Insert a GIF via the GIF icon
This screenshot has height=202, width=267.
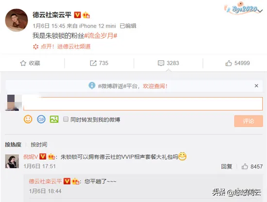click(41, 119)
